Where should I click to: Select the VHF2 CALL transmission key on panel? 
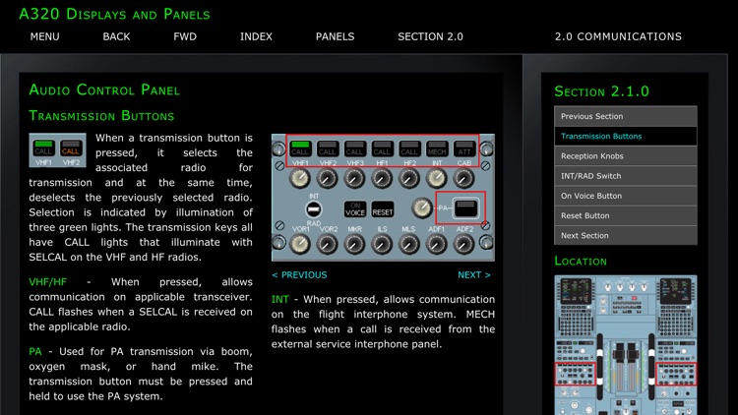327,148
